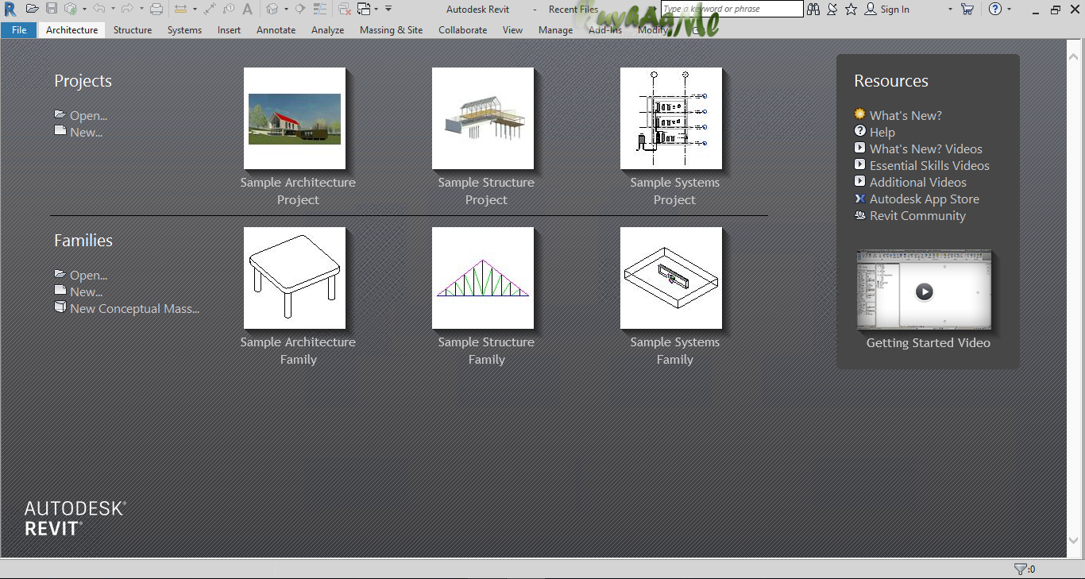The height and width of the screenshot is (579, 1085).
Task: Click the cube icon beside New Conceptual Mass
Action: coord(60,307)
